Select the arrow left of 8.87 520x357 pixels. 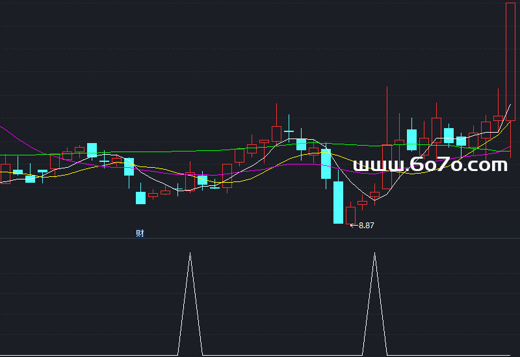tap(354, 226)
